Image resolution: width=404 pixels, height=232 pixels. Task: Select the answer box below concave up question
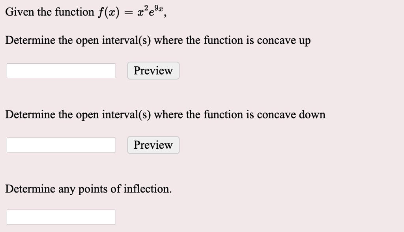pyautogui.click(x=60, y=71)
